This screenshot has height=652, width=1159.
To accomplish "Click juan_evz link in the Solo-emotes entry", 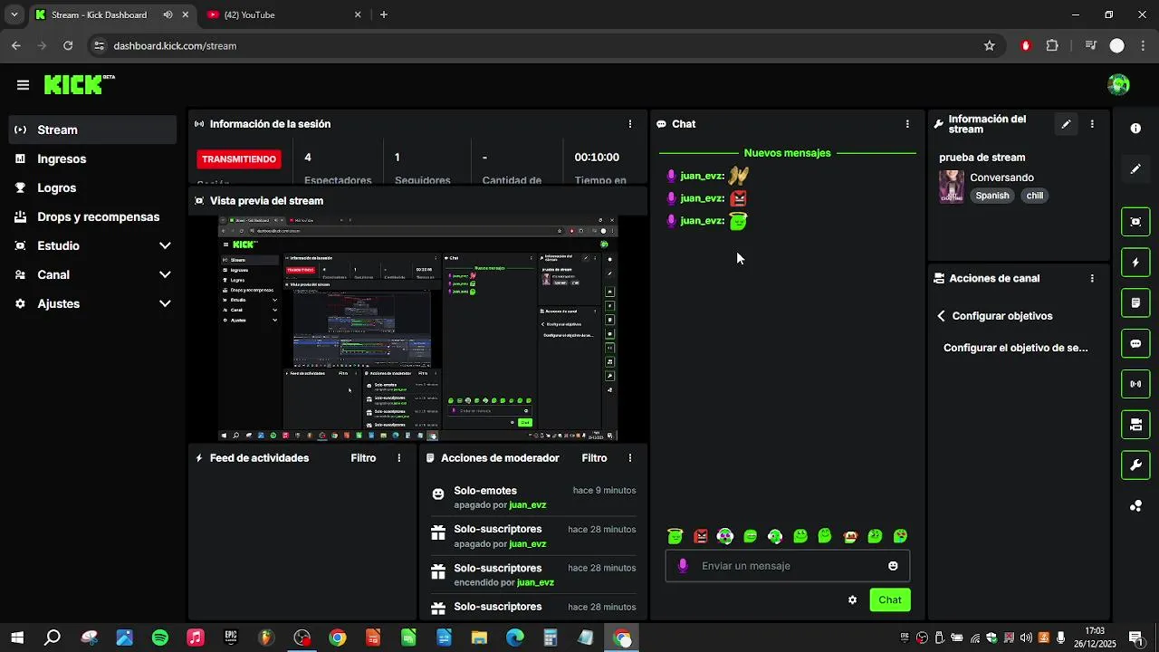I will pyautogui.click(x=528, y=505).
